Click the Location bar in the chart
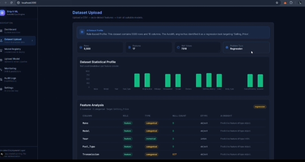 (260, 81)
